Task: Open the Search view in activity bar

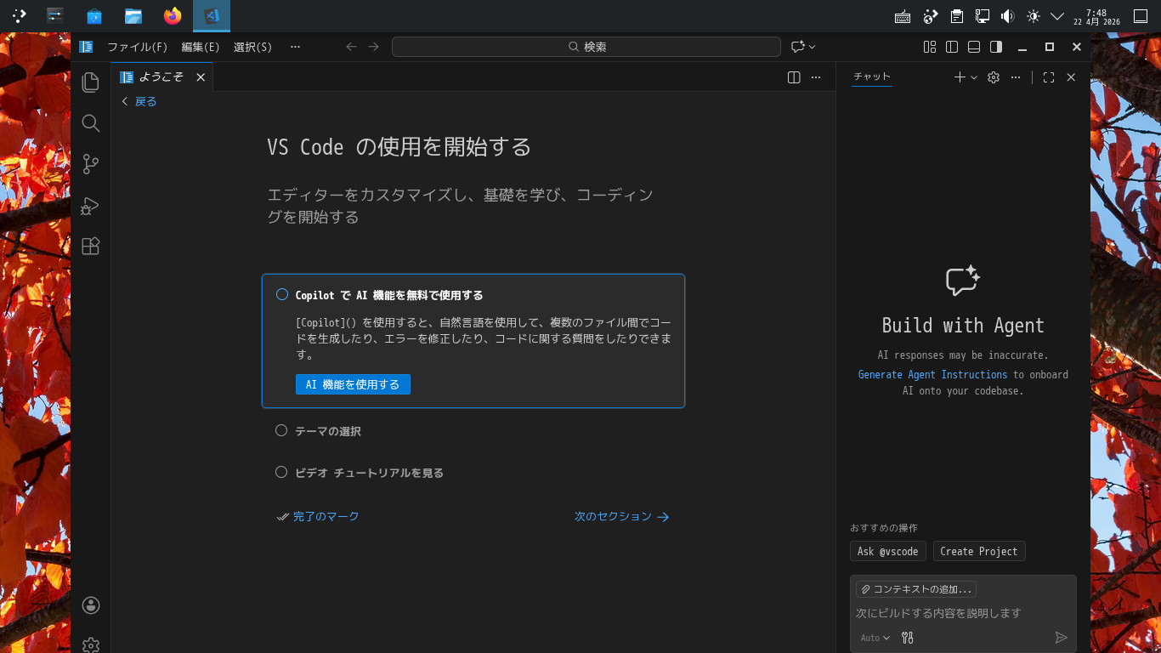Action: point(91,124)
